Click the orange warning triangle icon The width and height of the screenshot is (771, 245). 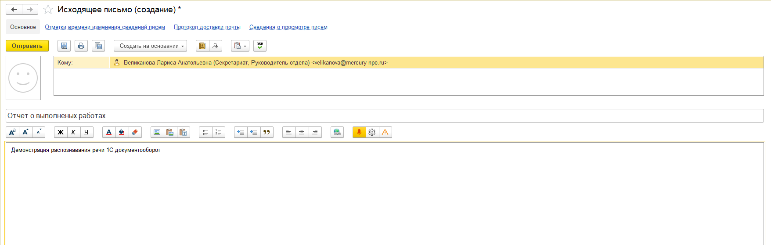(x=385, y=132)
